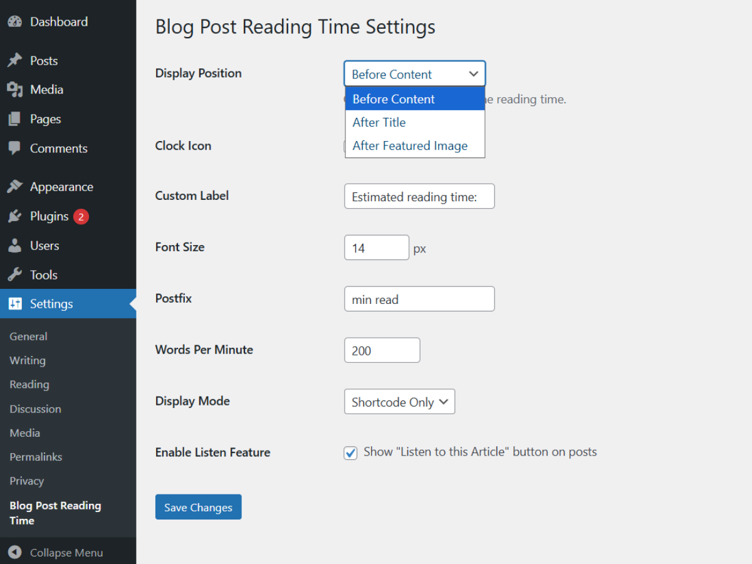Click the Collapse Menu arrow icon
Image resolution: width=752 pixels, height=564 pixels.
pyautogui.click(x=15, y=553)
